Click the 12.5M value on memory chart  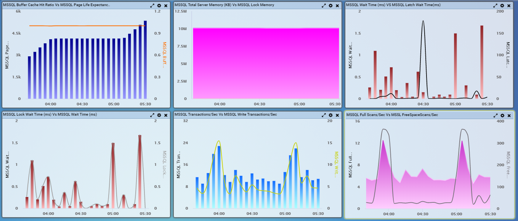point(180,11)
